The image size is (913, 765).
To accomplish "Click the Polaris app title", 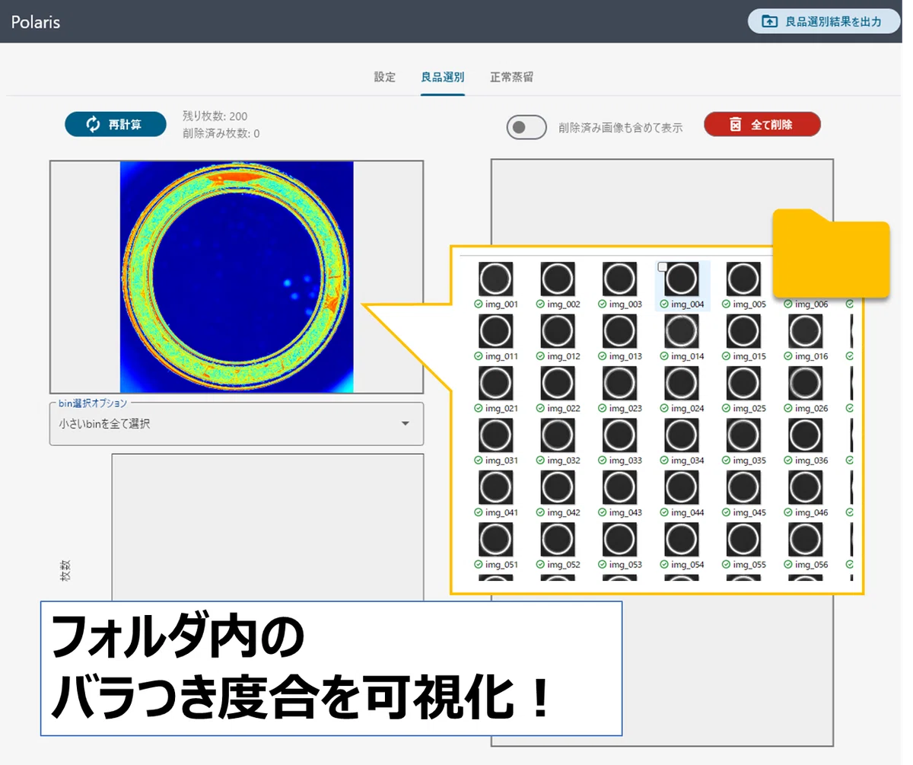I will coord(36,21).
